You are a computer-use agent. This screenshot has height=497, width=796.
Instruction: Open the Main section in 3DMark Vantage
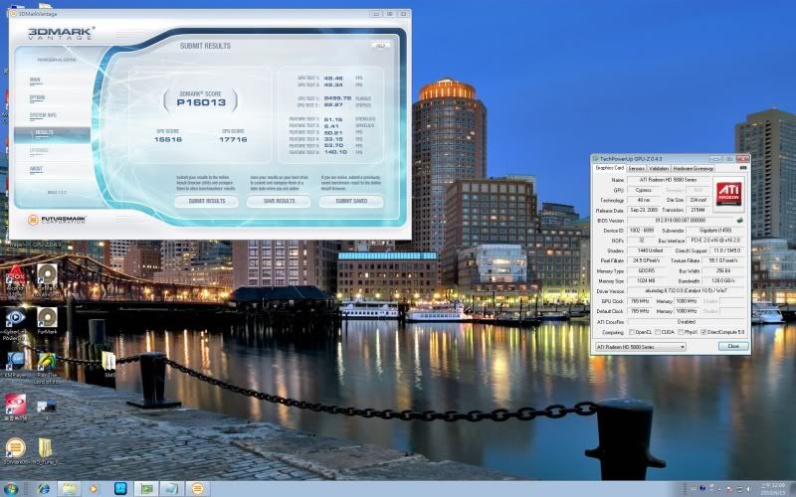(x=35, y=81)
